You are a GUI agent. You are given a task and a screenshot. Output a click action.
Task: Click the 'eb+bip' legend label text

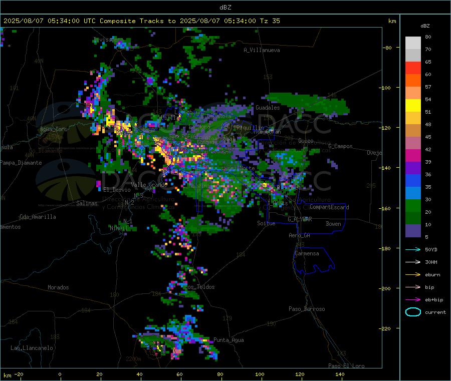click(x=434, y=300)
